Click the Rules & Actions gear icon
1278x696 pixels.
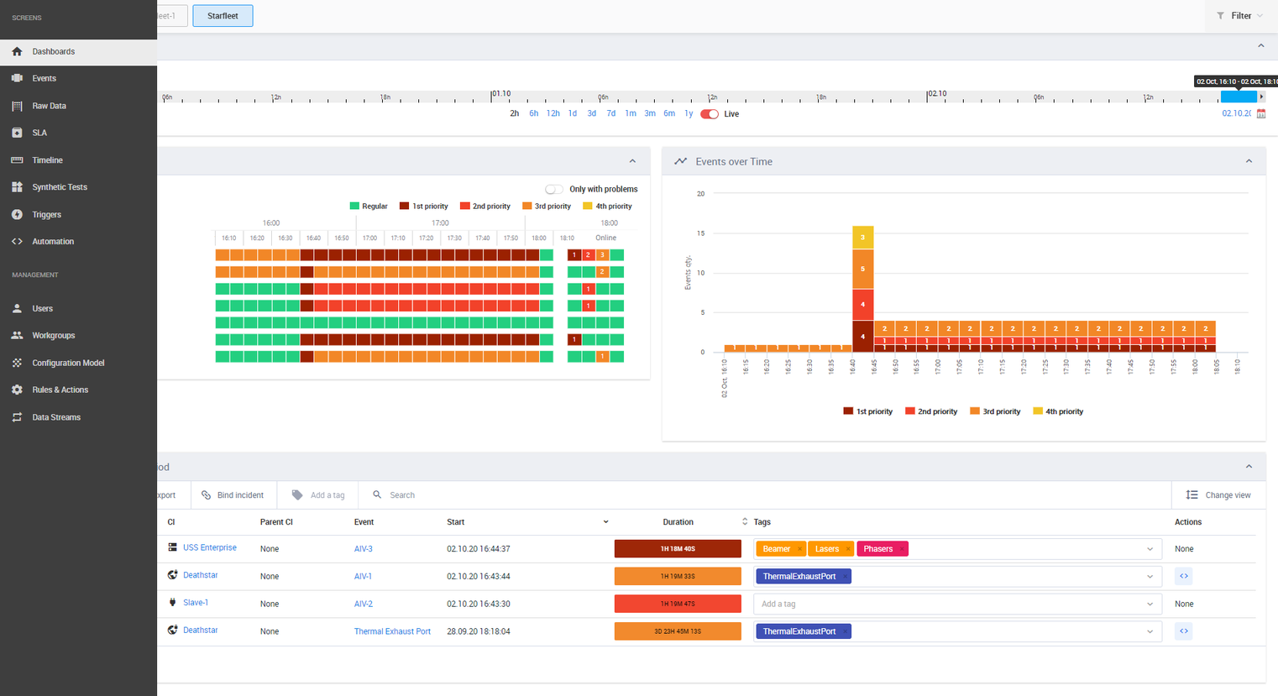[x=17, y=390]
